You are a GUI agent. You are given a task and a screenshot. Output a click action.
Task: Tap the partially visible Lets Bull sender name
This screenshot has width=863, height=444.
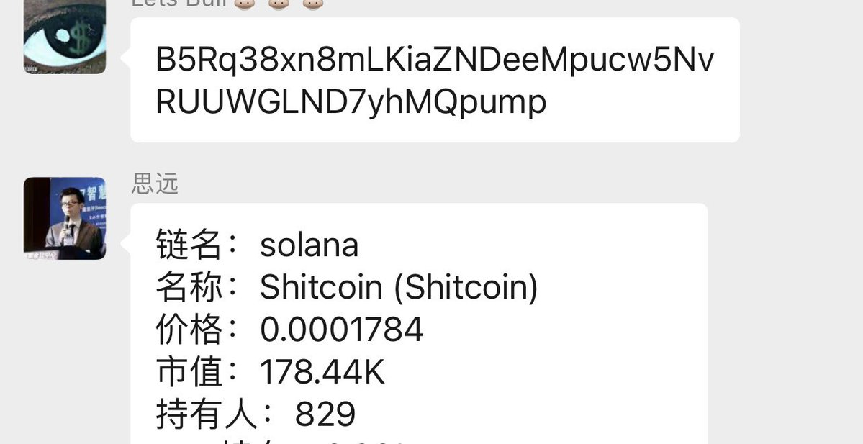[x=179, y=4]
